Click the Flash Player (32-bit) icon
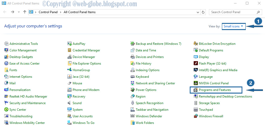The height and width of the screenshot is (126, 265). (x=196, y=64)
